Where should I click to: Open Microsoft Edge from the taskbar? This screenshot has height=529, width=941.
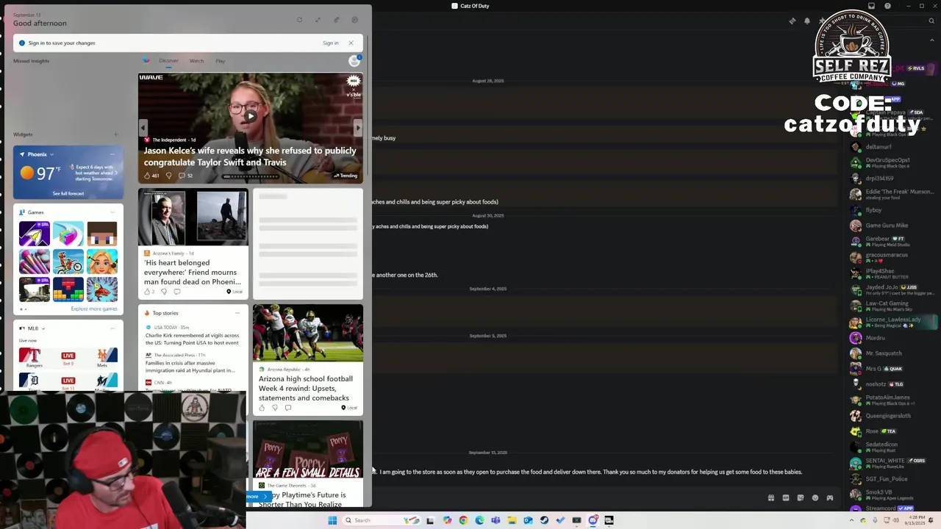point(479,520)
